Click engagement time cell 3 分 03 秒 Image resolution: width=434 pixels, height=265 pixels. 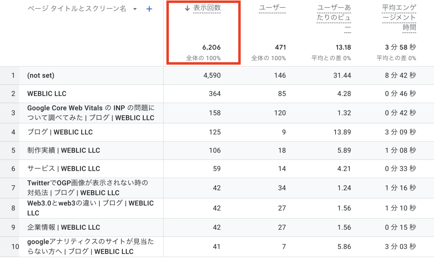pyautogui.click(x=400, y=247)
